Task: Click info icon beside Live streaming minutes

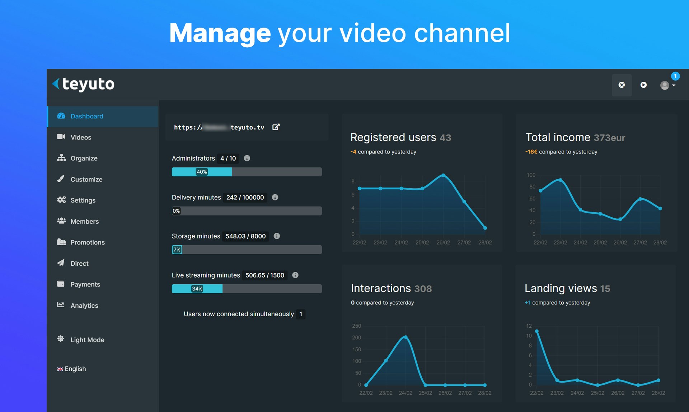Action: (295, 275)
